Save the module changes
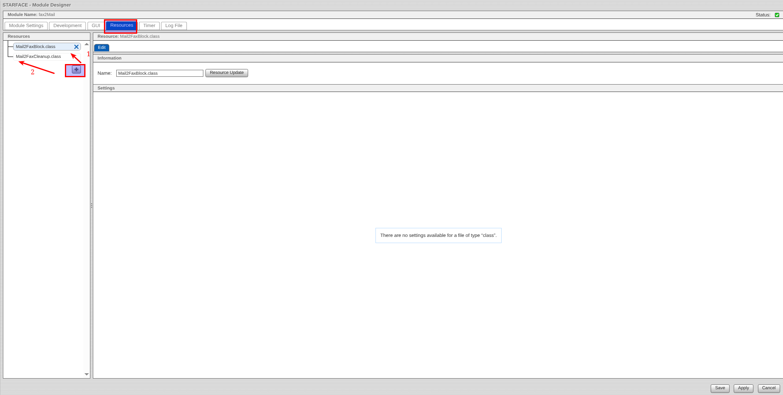The image size is (783, 395). (x=720, y=388)
